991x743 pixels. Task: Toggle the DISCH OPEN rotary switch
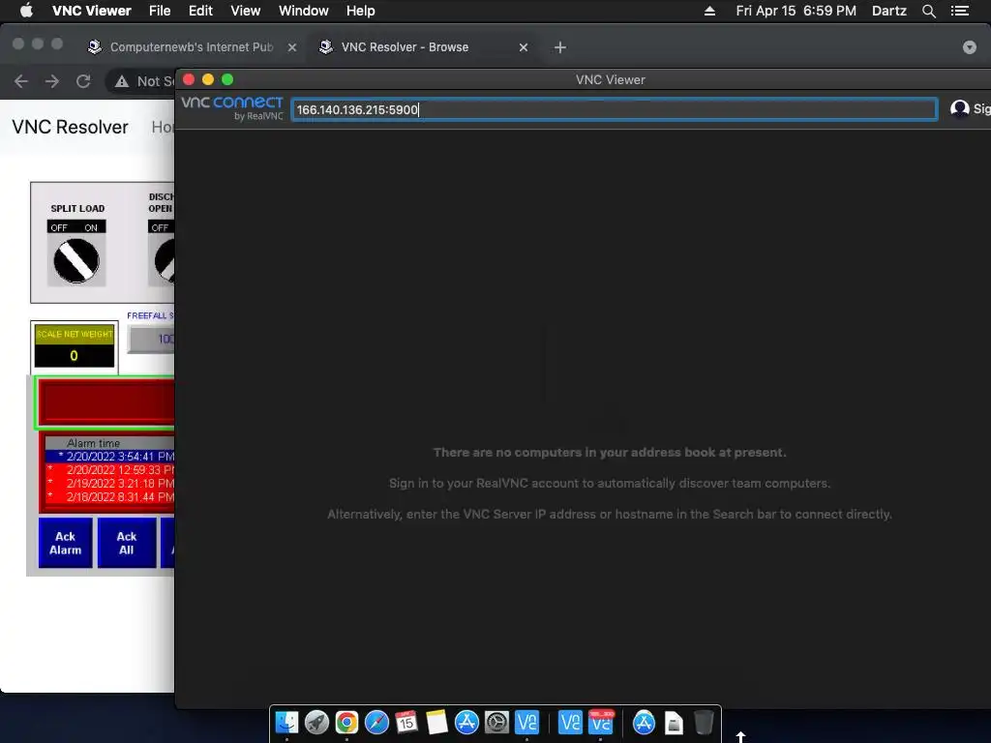(x=165, y=260)
